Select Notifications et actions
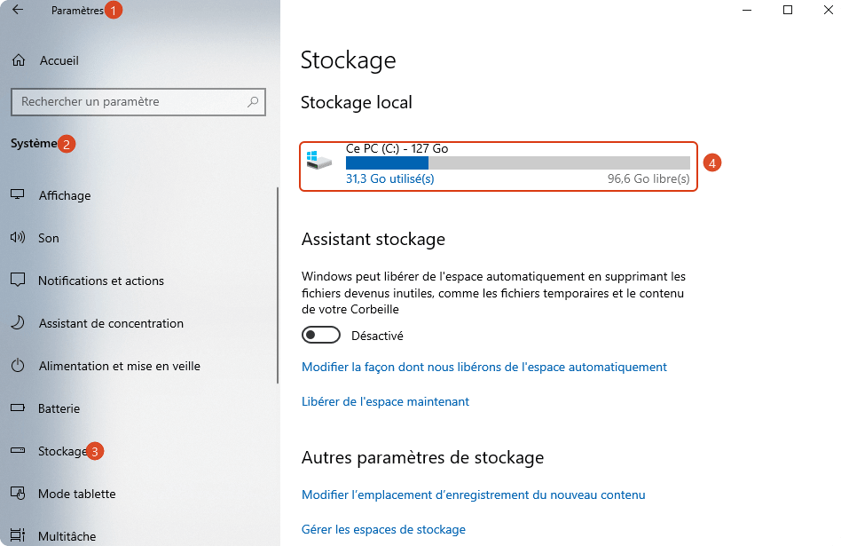Viewport: 841px width, 546px height. [101, 281]
